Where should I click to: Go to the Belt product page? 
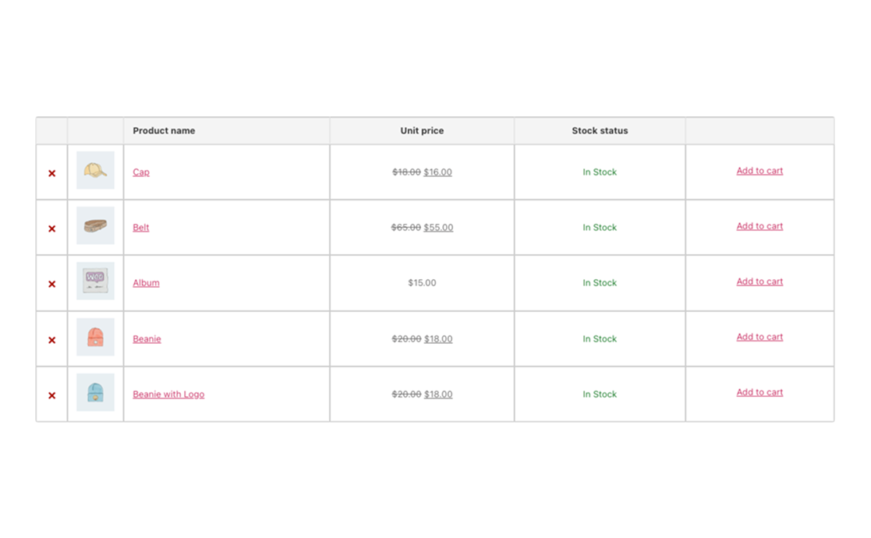click(x=141, y=228)
